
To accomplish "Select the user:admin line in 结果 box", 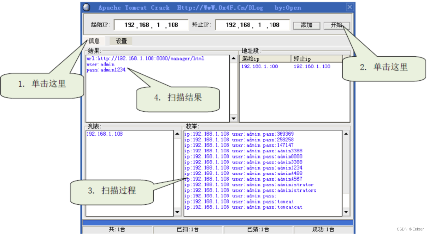I will tap(100, 64).
